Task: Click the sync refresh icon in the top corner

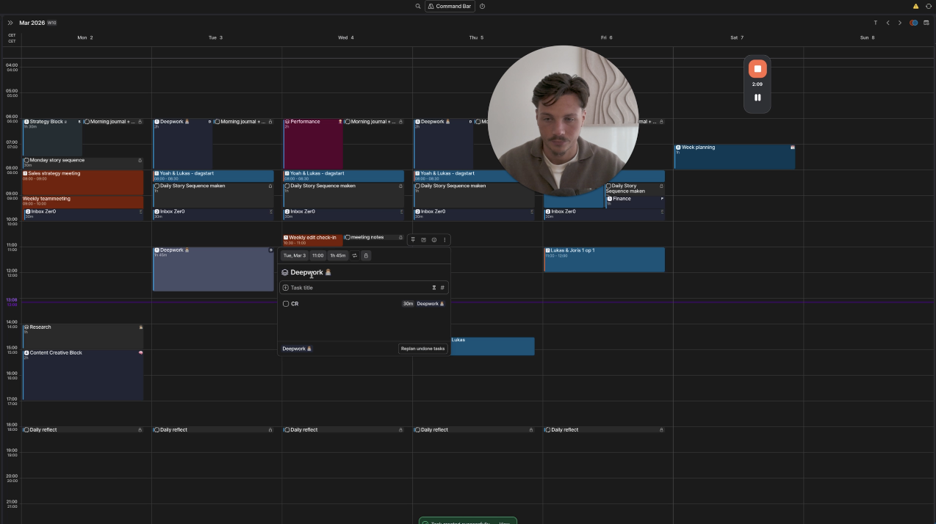Action: (929, 6)
